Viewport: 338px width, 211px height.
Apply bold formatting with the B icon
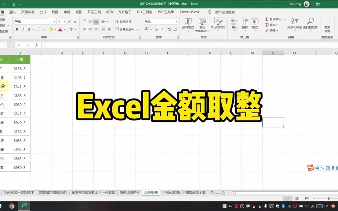tap(18, 29)
